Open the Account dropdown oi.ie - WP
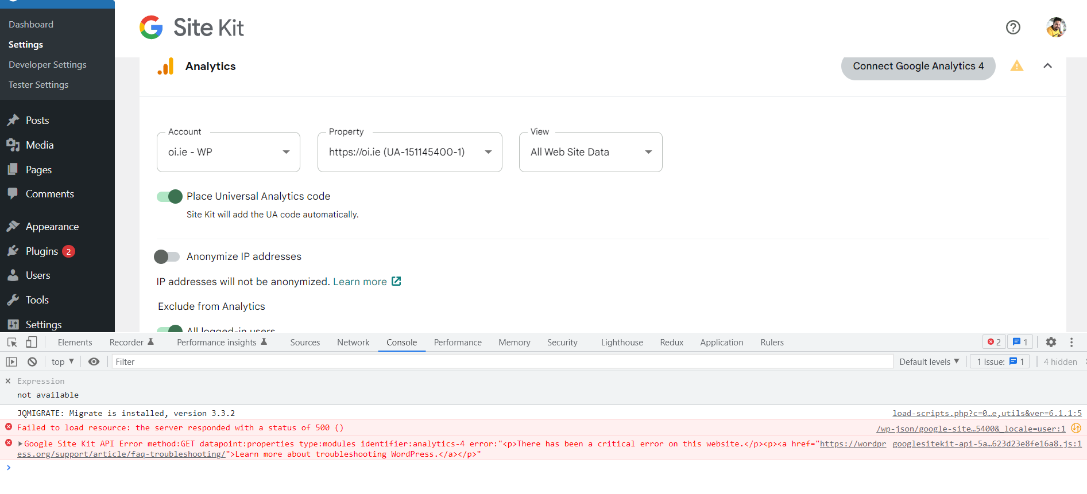This screenshot has width=1087, height=494. pos(229,152)
